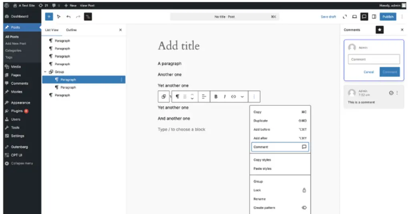Viewport: 410px width, 214px height.
Task: Open the + New admin bar item
Action: coord(70,6)
